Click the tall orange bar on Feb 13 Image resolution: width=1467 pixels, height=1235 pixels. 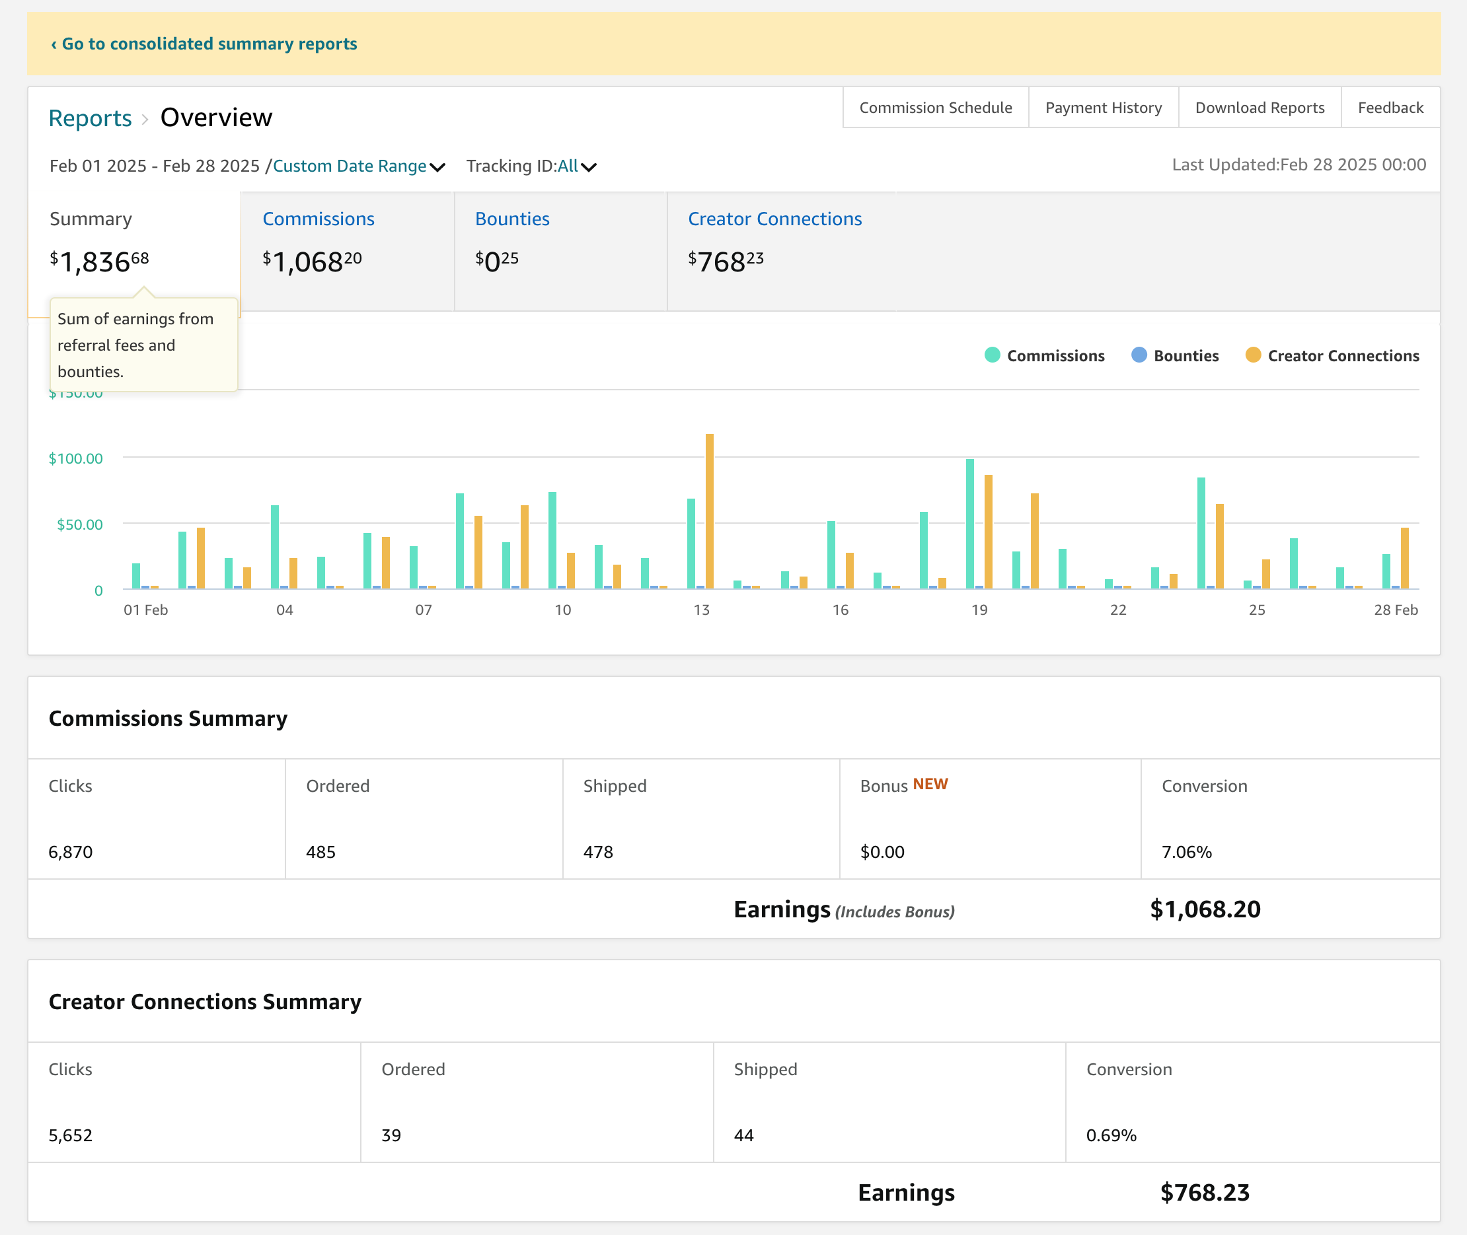point(710,511)
